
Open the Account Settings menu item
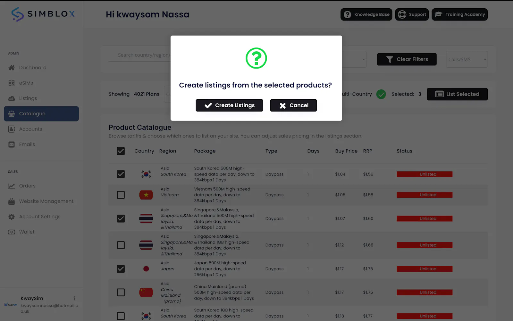tap(41, 217)
